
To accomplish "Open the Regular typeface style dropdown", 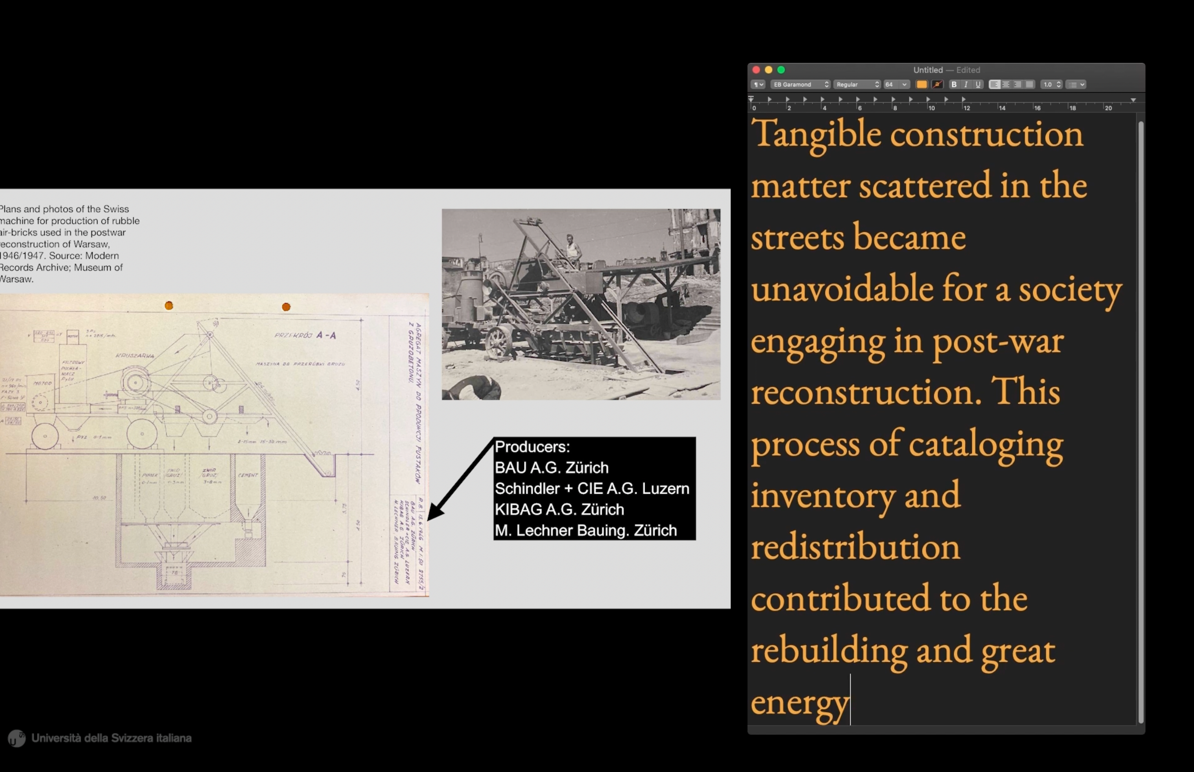I will pyautogui.click(x=857, y=85).
